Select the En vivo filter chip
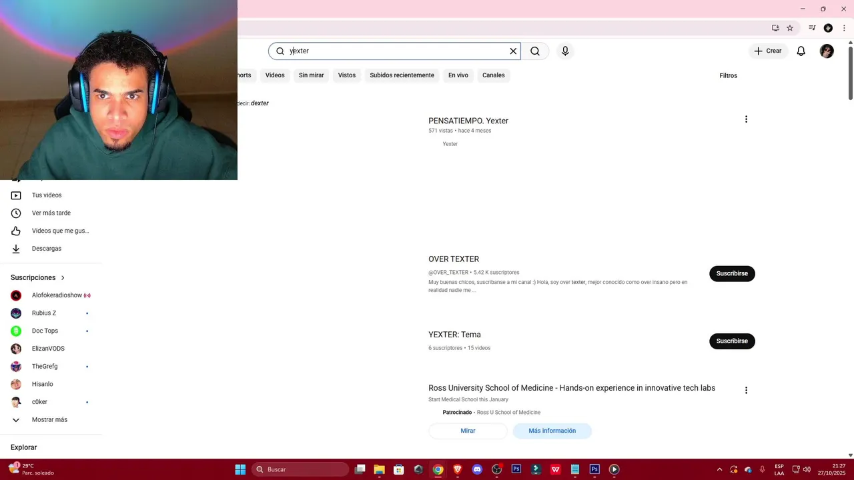The width and height of the screenshot is (854, 480). tap(458, 75)
